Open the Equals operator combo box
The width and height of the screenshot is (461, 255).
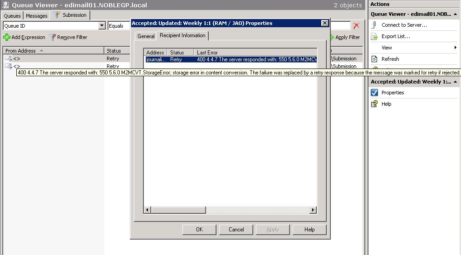click(x=119, y=26)
